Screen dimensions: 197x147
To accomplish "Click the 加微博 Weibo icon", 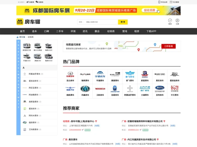I will pyautogui.click(x=28, y=2).
